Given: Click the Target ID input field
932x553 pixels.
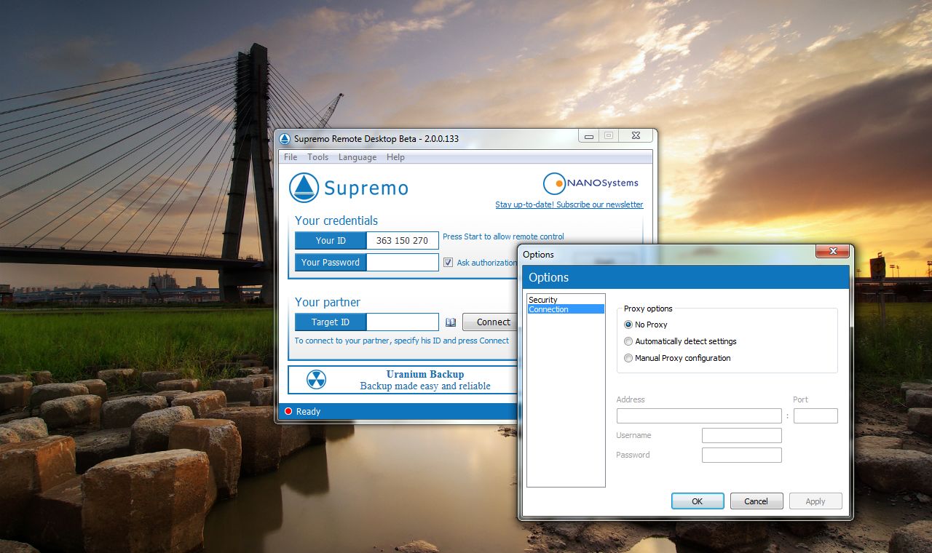Looking at the screenshot, I should [403, 322].
